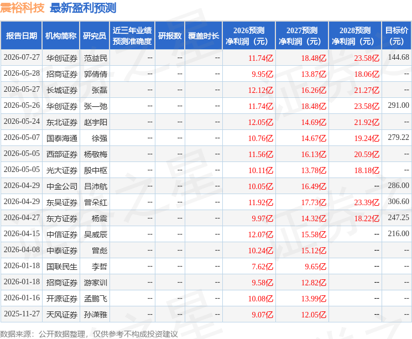Viewport: 412px width, 339px height.
Task: Click 国联民生 institution name
Action: click(x=62, y=267)
